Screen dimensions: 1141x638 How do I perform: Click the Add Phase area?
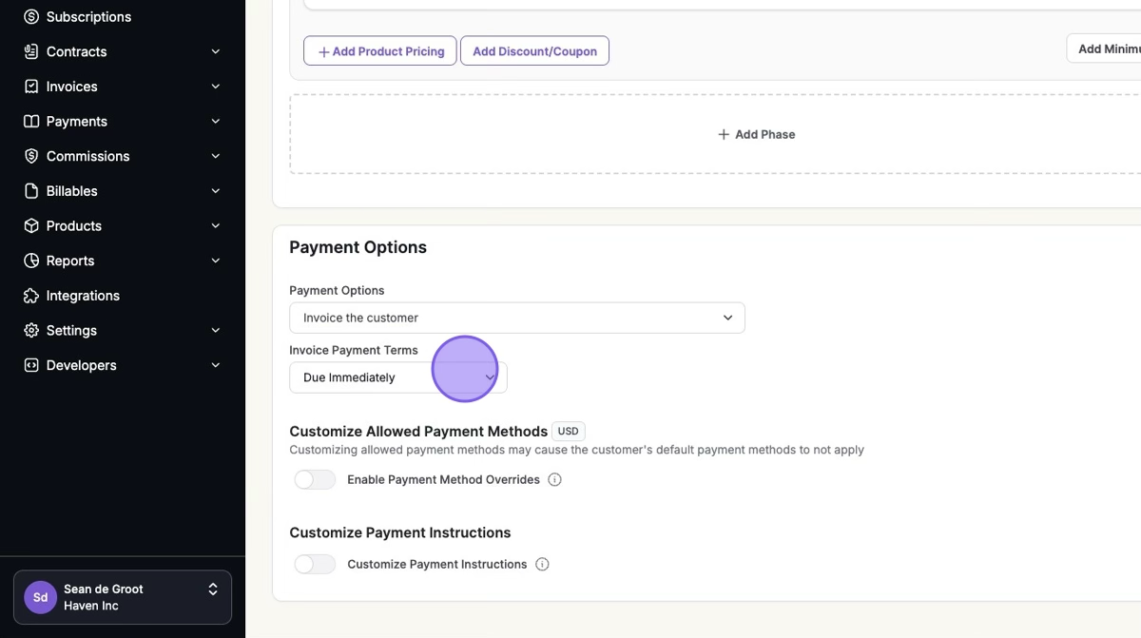756,134
